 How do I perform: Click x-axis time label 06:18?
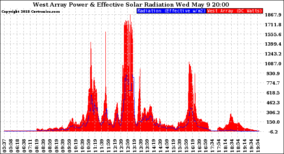[x=17, y=146]
